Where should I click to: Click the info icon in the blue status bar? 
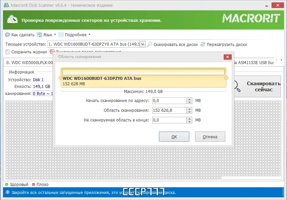pyautogui.click(x=8, y=192)
